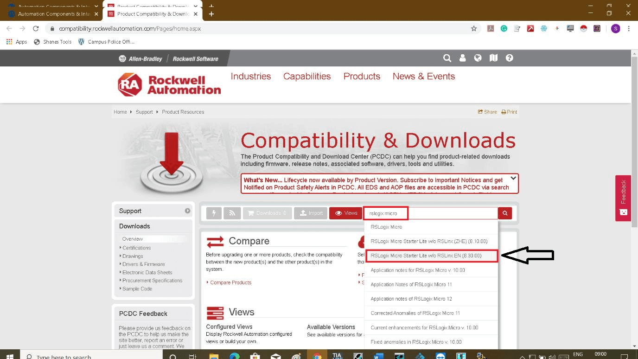638x359 pixels.
Task: Open the Shanes Tools bookmark
Action: (53, 42)
